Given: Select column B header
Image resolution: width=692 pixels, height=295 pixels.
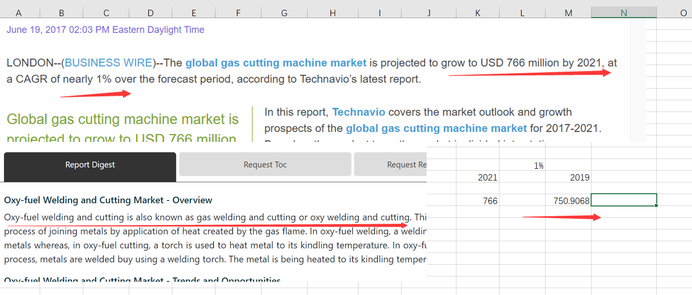Looking at the screenshot, I should pos(62,13).
